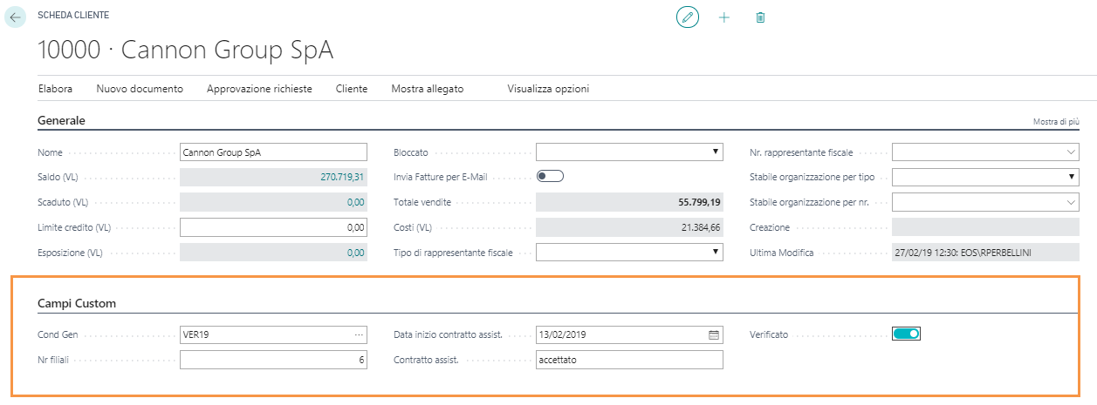Click the plus icon to add new
This screenshot has height=405, width=1097.
click(723, 17)
